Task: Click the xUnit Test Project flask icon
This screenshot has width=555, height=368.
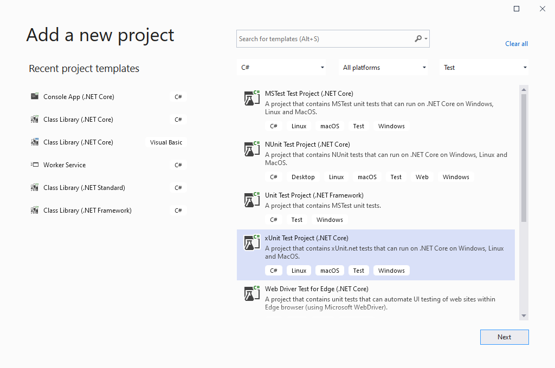Action: click(x=251, y=242)
